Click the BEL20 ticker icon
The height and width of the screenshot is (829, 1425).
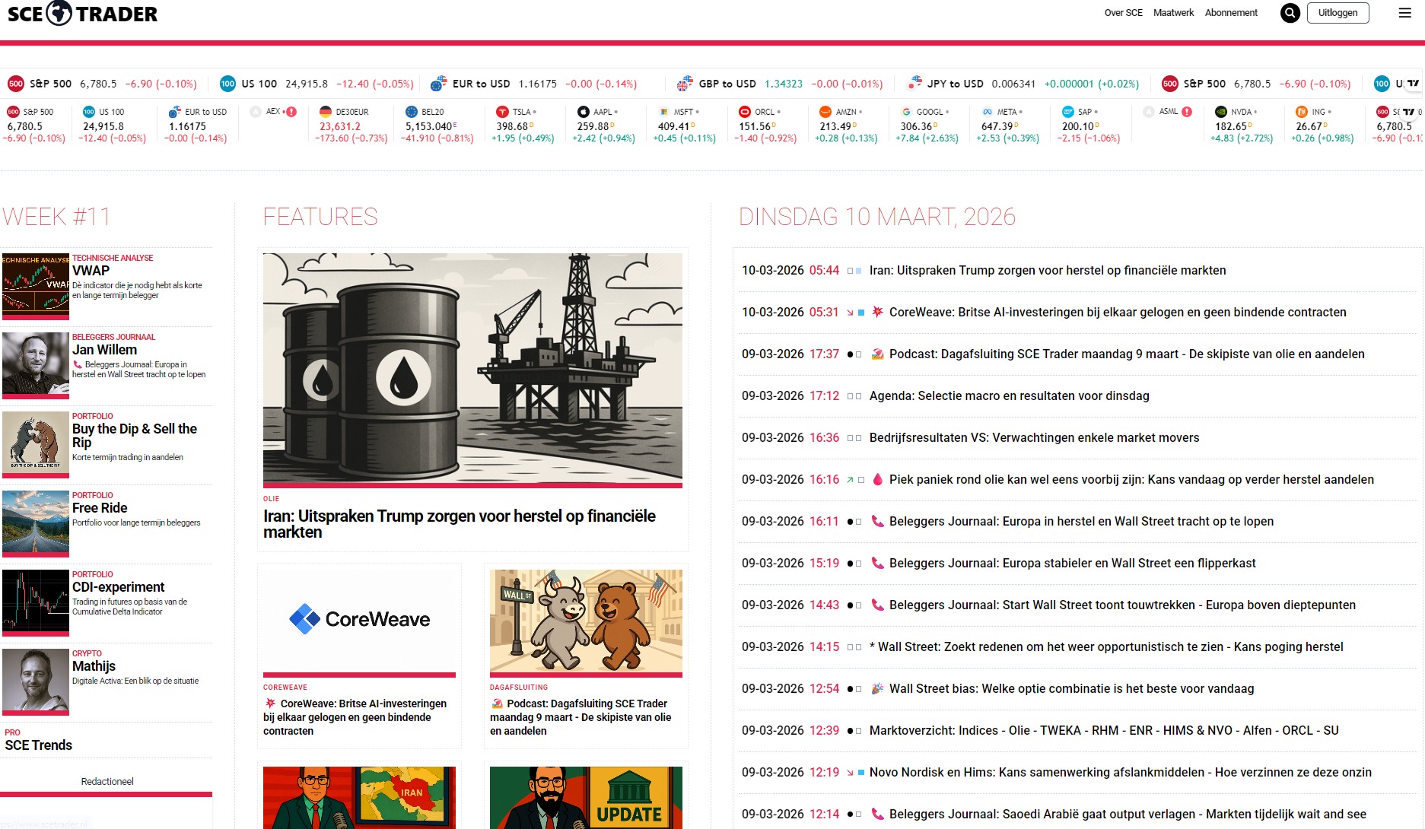[412, 112]
